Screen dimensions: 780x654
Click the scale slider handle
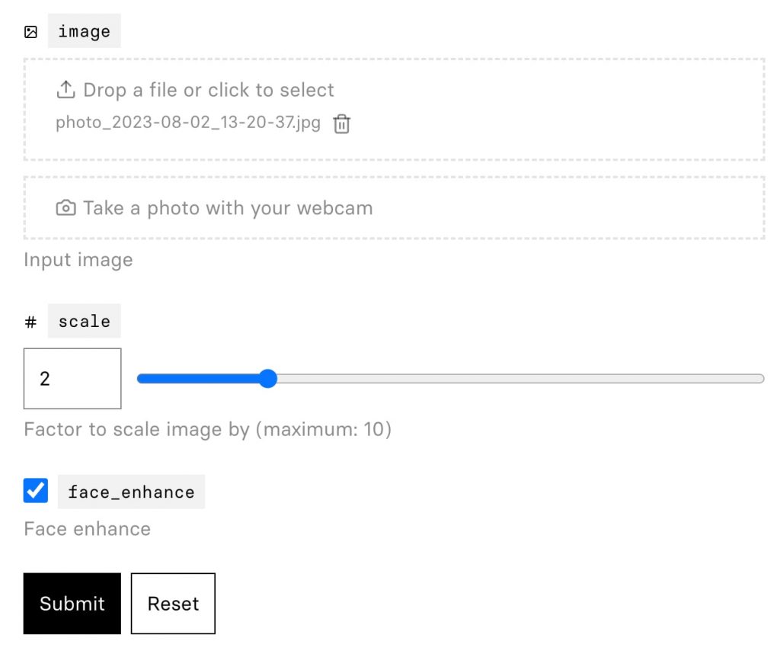click(268, 379)
